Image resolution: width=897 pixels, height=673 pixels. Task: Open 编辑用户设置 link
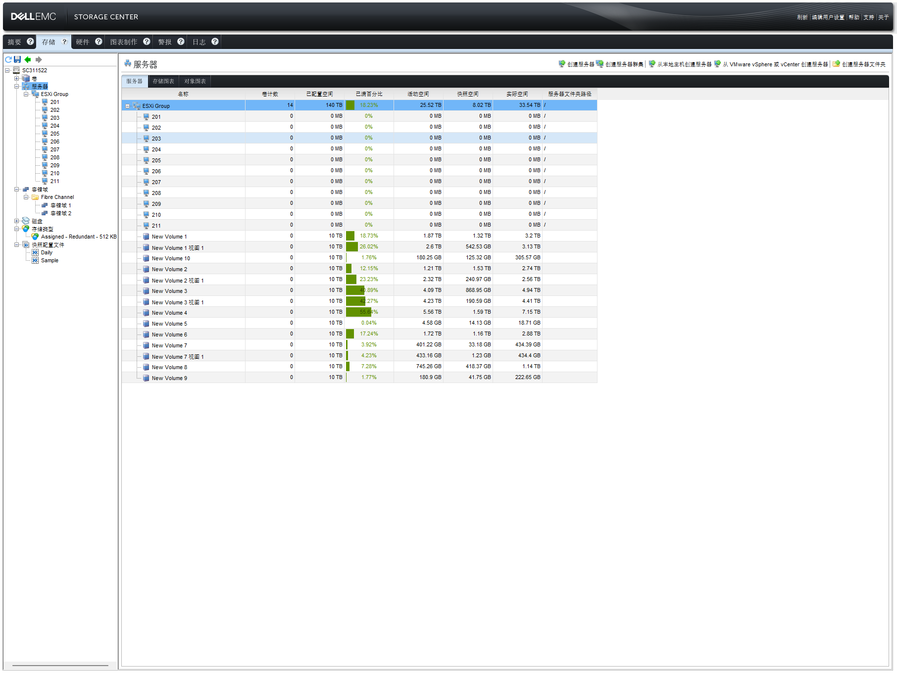[828, 17]
